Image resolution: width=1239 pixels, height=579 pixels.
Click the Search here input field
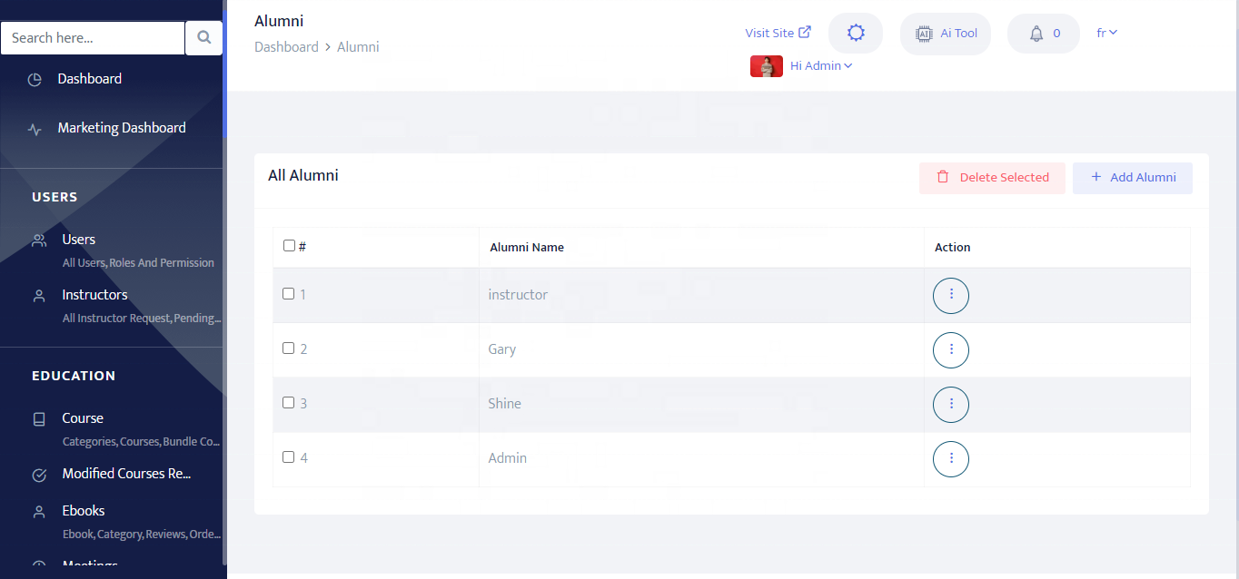pyautogui.click(x=93, y=38)
